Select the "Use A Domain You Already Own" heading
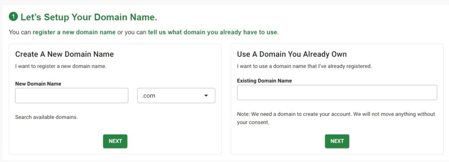Image resolution: width=449 pixels, height=162 pixels. [292, 54]
